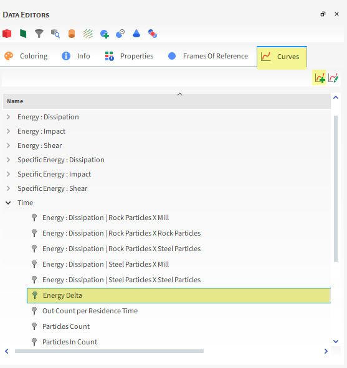The width and height of the screenshot is (347, 368).
Task: Switch to the Coloring tab
Action: click(x=26, y=56)
